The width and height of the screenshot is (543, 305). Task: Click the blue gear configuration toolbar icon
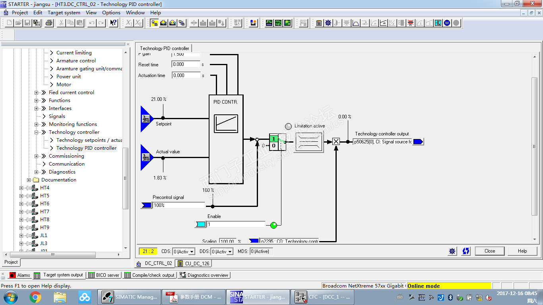(x=328, y=23)
